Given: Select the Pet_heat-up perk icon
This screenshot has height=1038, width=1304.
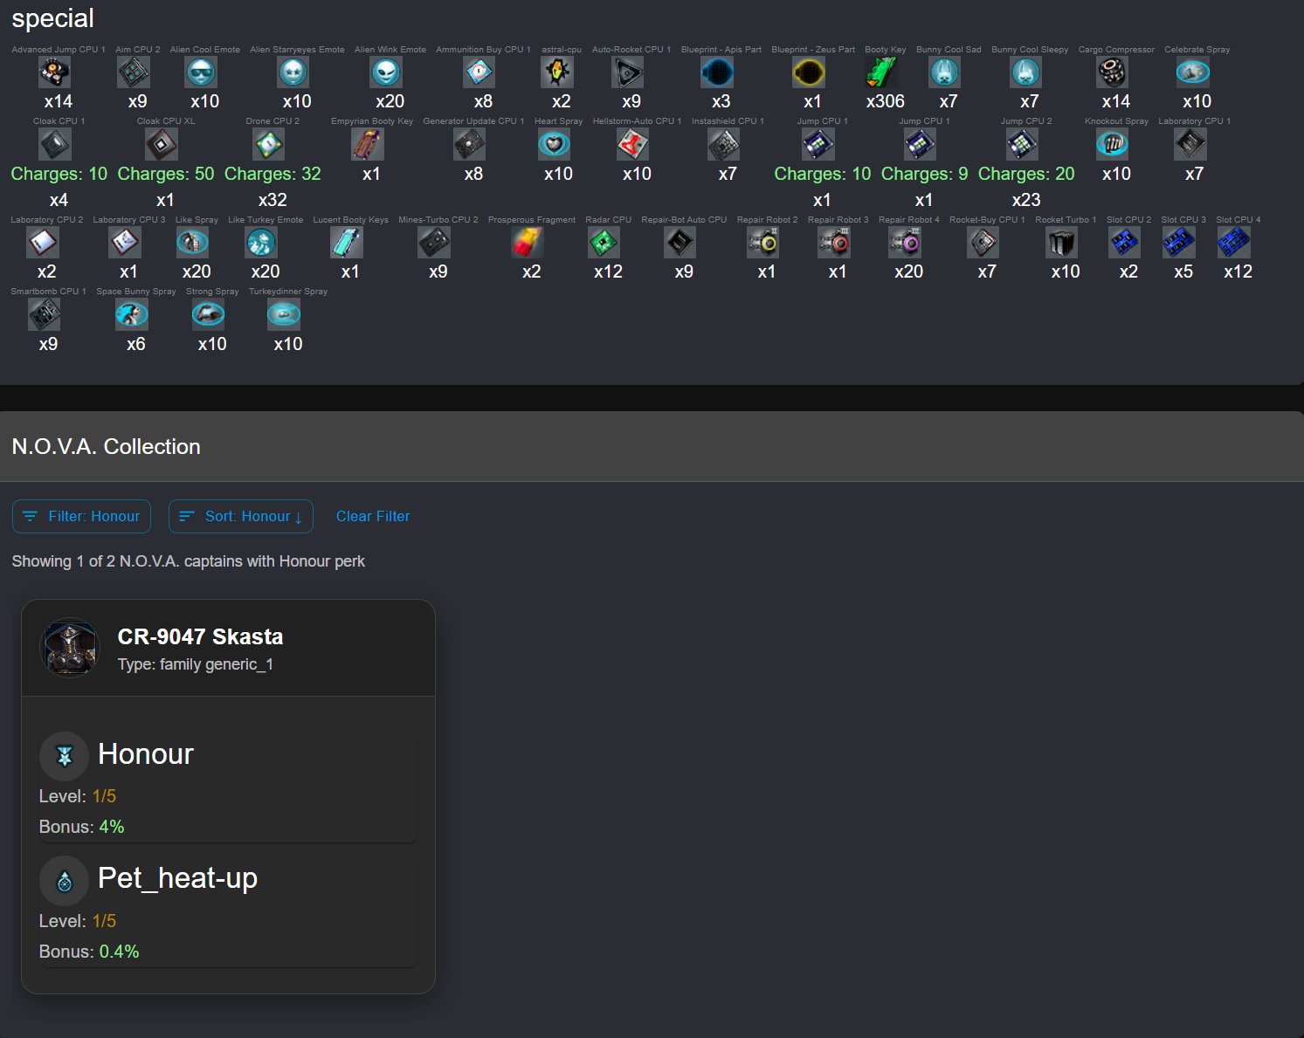Looking at the screenshot, I should pyautogui.click(x=64, y=881).
